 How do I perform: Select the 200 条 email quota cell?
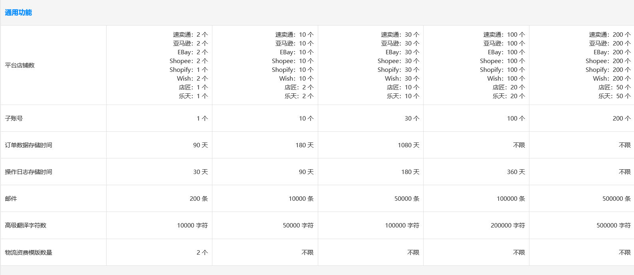(199, 198)
